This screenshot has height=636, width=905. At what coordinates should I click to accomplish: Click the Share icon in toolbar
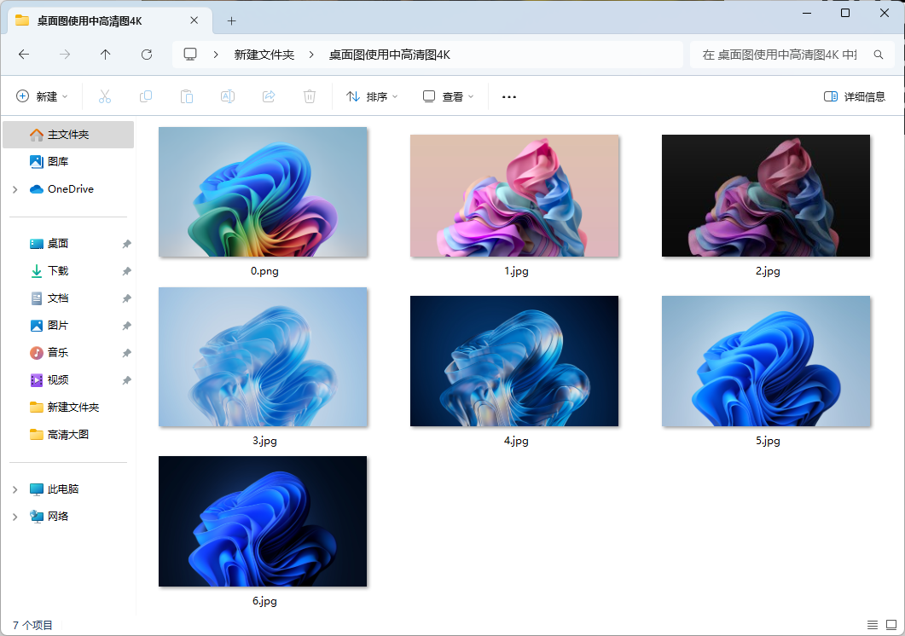269,97
